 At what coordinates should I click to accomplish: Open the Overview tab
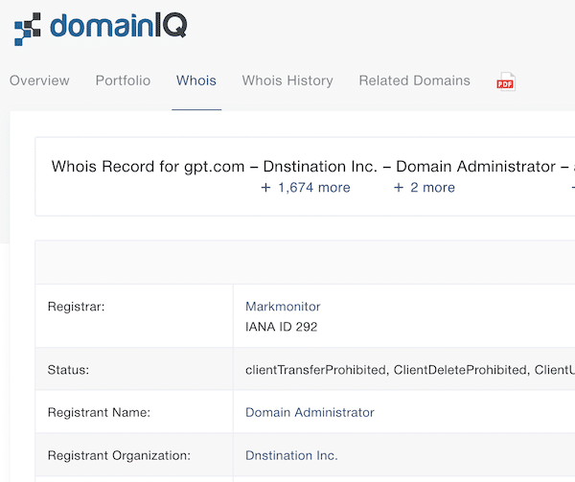tap(39, 80)
